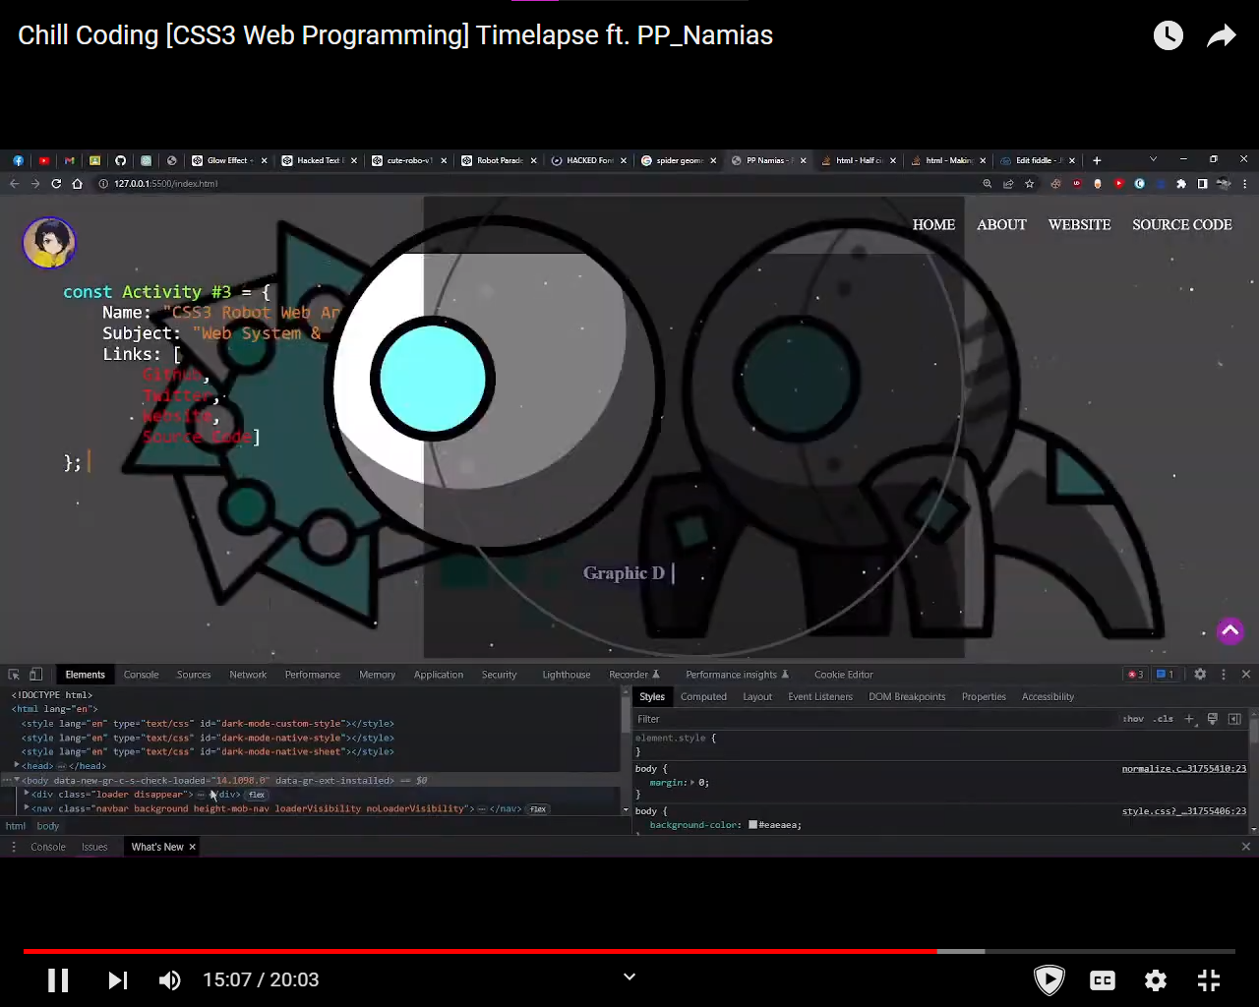Screen dimensions: 1259x1007
Task: Expand the margin property triangle
Action: click(x=693, y=783)
